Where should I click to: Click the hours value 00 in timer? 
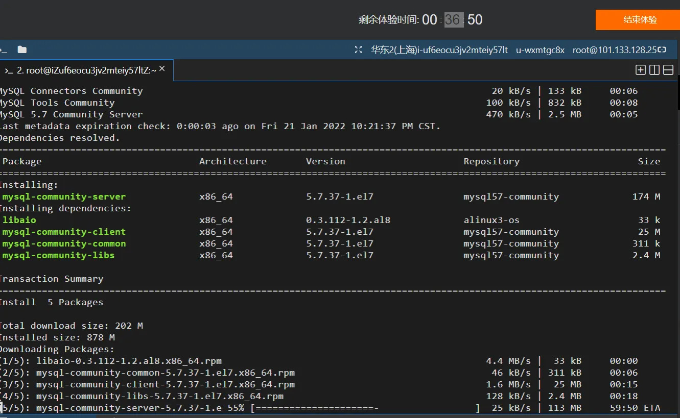tap(430, 20)
